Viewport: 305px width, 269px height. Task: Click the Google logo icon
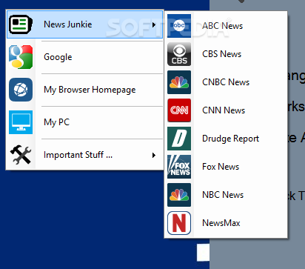pyautogui.click(x=21, y=57)
